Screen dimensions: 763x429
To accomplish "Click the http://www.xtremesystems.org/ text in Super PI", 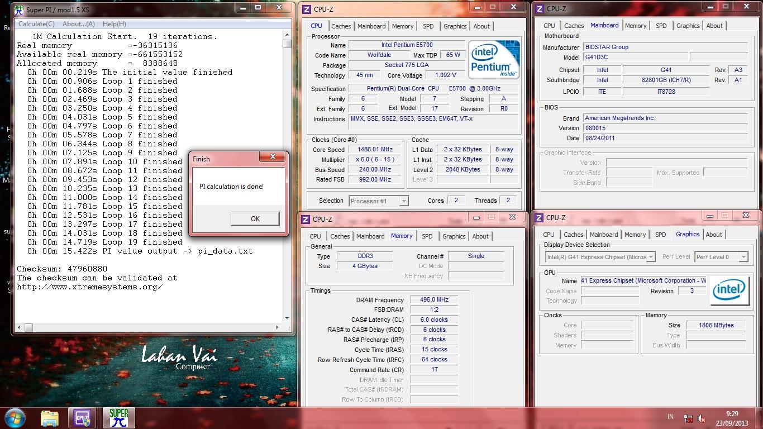I will point(89,287).
